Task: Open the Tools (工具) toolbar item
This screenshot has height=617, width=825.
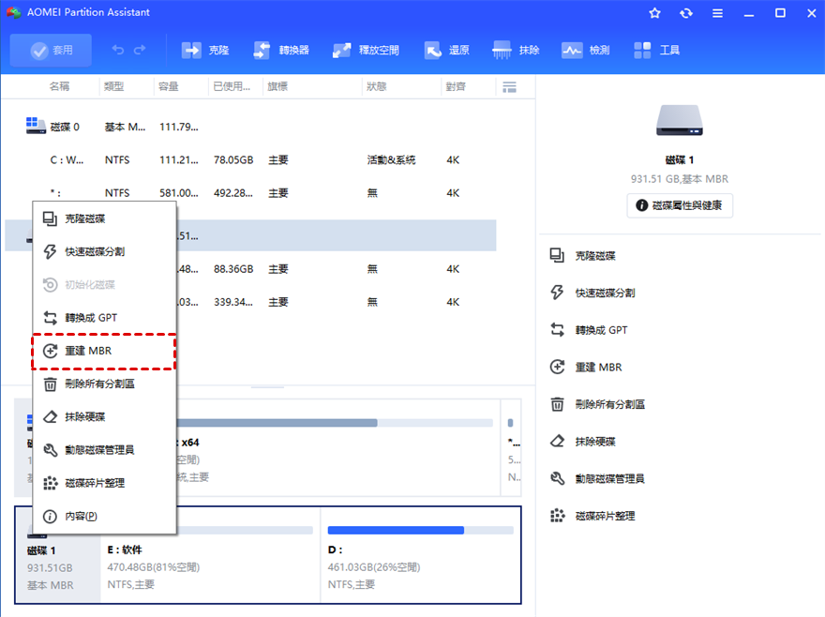Action: 656,50
